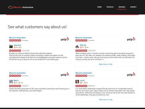This screenshot has width=145, height=109.
Task: Click 'See what customers say about us!' heading
Action: pyautogui.click(x=37, y=27)
